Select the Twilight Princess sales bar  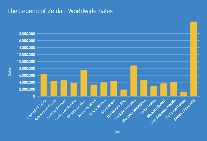[134, 81]
